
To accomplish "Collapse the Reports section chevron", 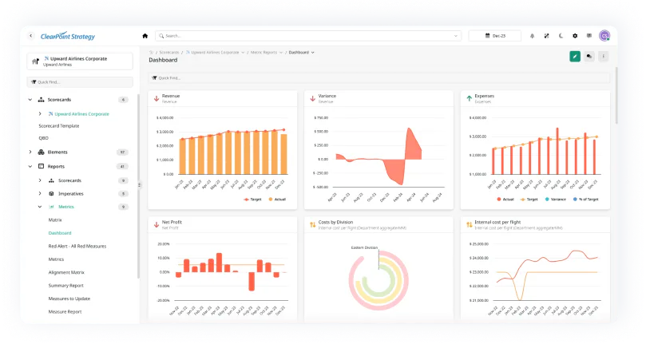I will (x=30, y=167).
